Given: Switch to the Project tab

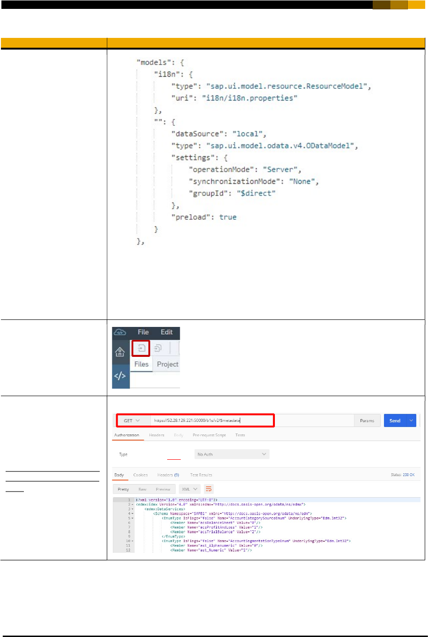Looking at the screenshot, I should 168,364.
